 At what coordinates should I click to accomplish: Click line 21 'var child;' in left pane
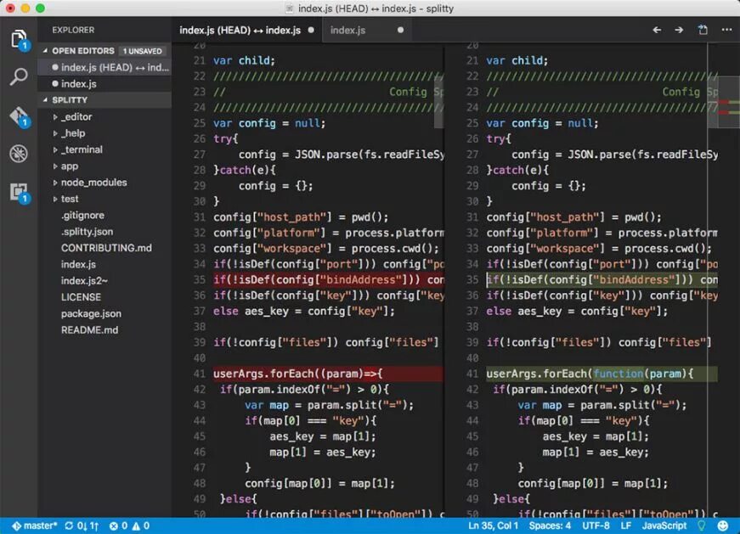coord(244,60)
